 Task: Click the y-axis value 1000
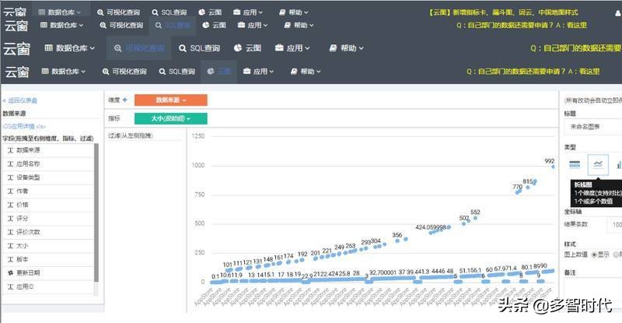pos(198,165)
